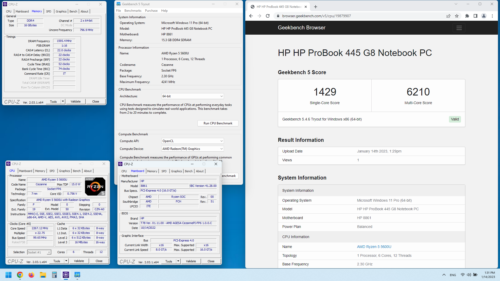The width and height of the screenshot is (500, 281).
Task: Open the share page icon in address bar
Action: [448, 16]
